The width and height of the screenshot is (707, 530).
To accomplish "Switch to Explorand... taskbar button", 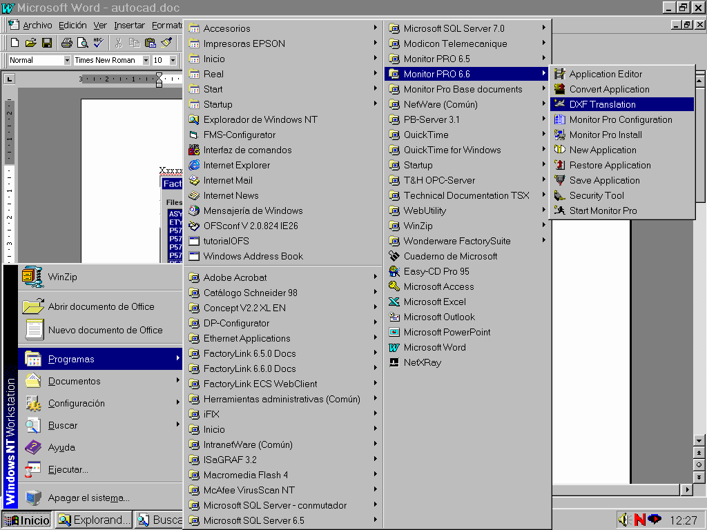I will 94,520.
